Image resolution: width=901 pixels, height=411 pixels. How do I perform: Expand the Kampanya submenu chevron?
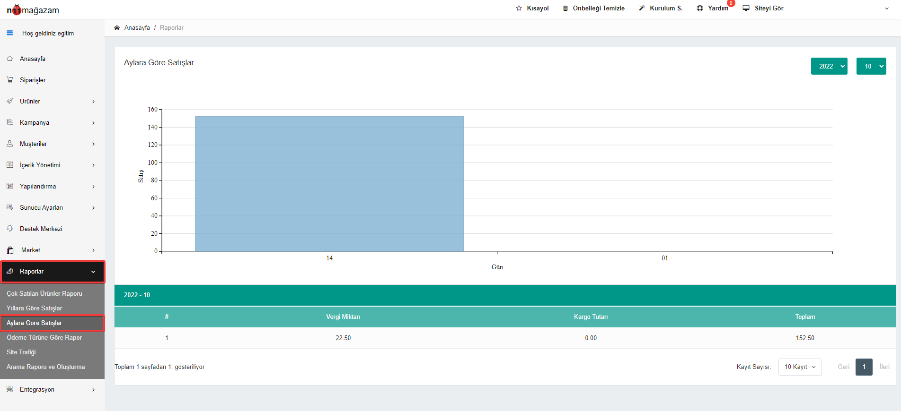94,123
